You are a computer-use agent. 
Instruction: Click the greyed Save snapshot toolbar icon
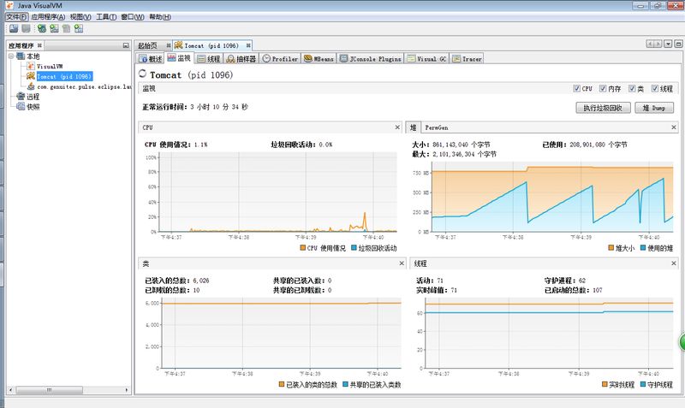coord(27,28)
